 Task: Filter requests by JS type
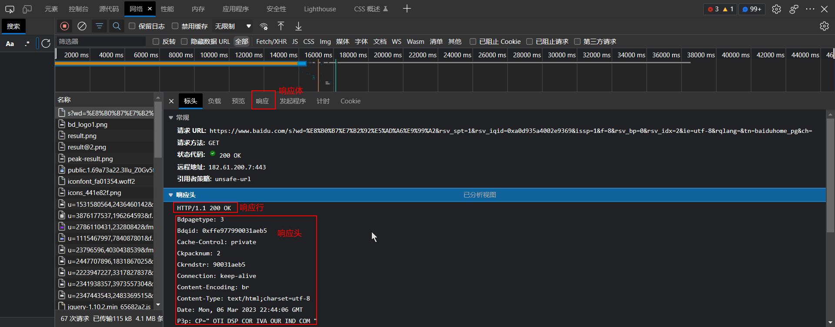(x=295, y=42)
